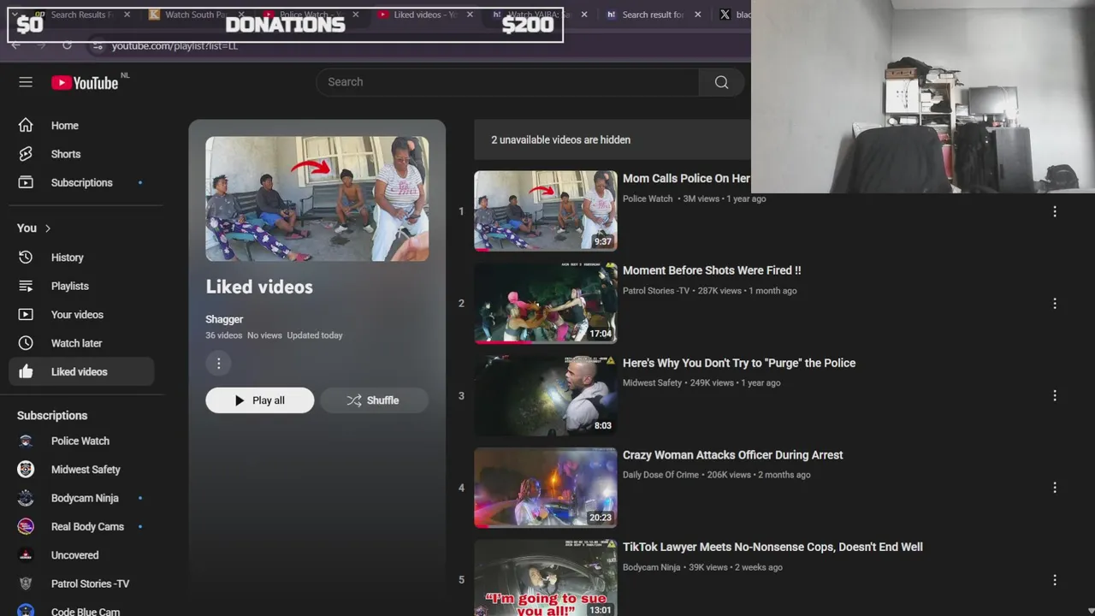Viewport: 1095px width, 616px height.
Task: Open Police Watch channel subscription
Action: coord(81,441)
